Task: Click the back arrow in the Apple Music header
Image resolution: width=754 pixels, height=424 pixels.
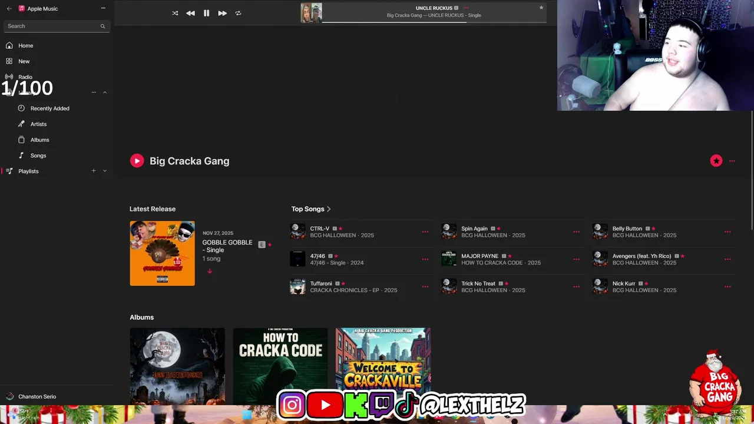Action: tap(9, 9)
